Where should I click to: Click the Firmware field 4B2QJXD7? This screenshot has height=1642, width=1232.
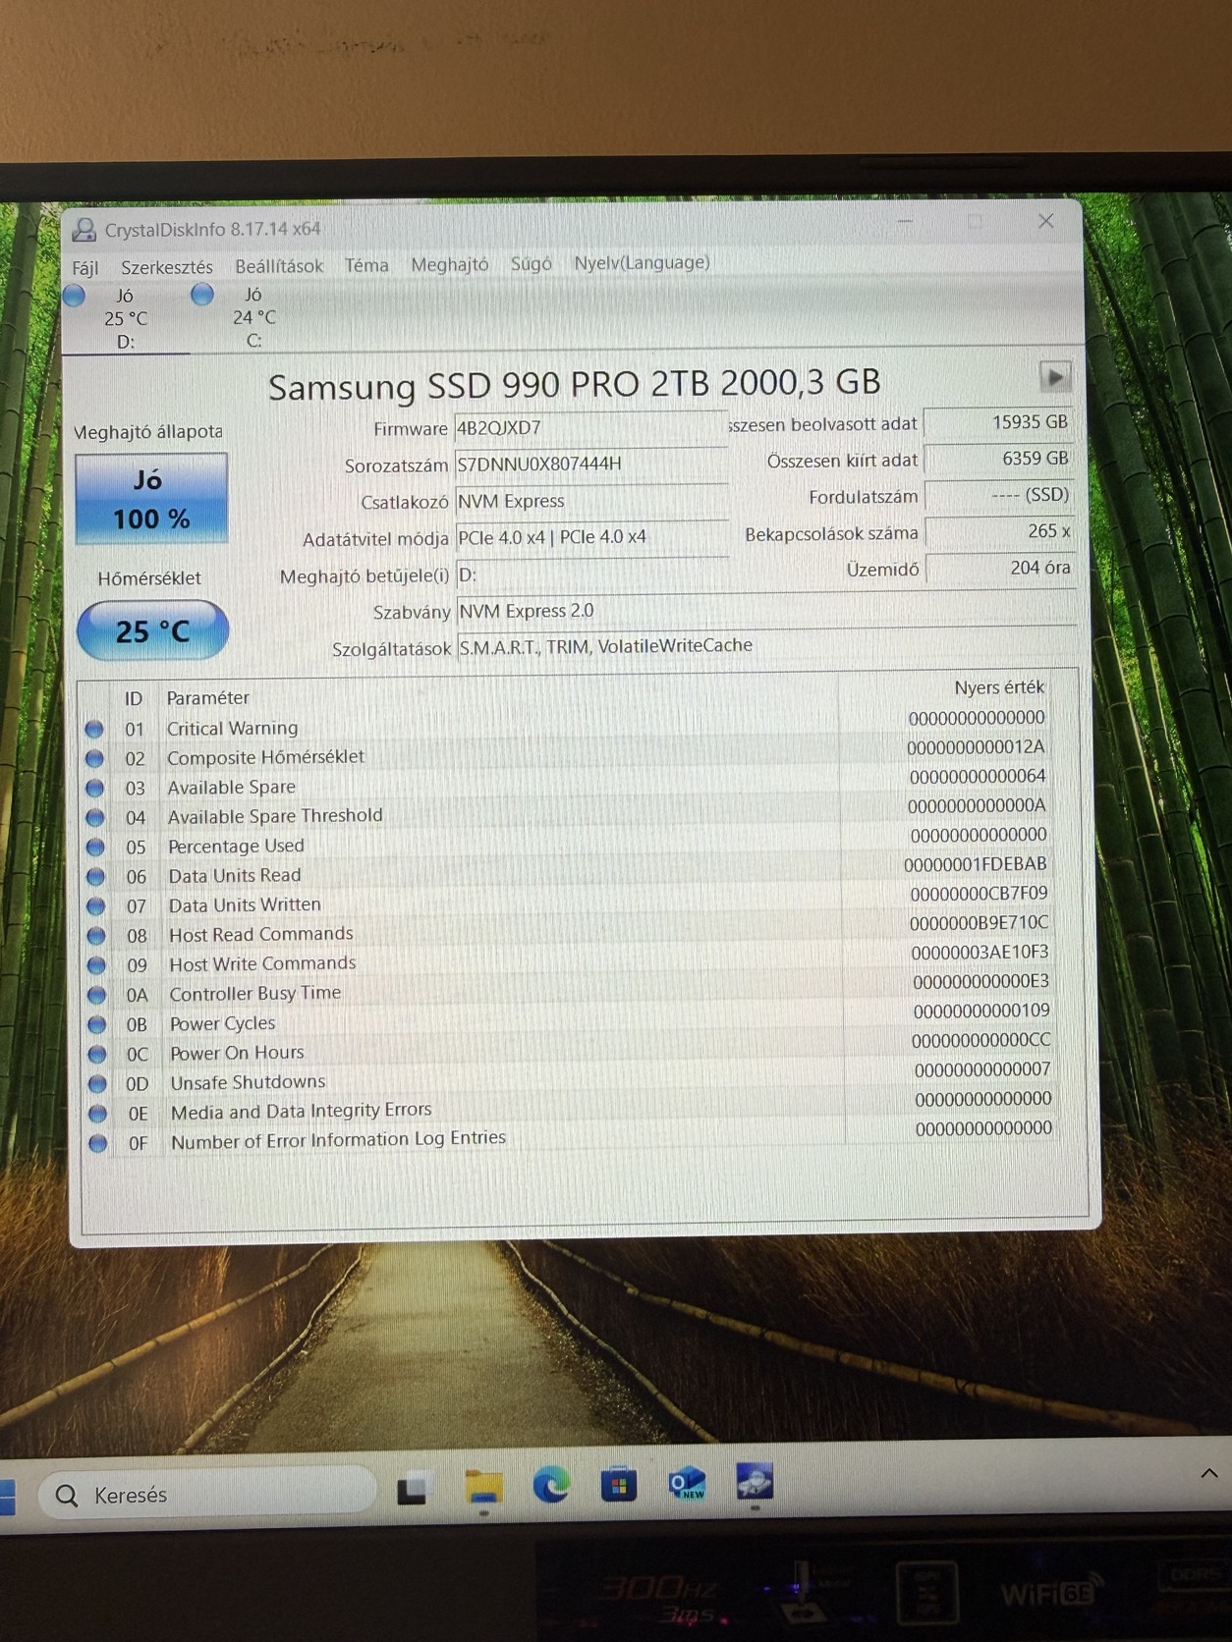click(x=589, y=428)
